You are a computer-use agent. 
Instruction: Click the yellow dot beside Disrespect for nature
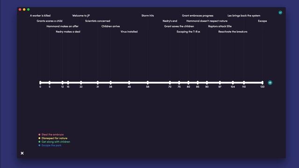point(39,138)
